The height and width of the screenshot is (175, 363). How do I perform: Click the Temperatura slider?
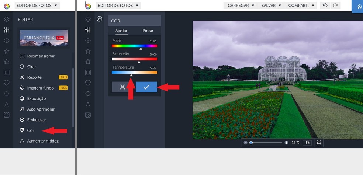(134, 72)
